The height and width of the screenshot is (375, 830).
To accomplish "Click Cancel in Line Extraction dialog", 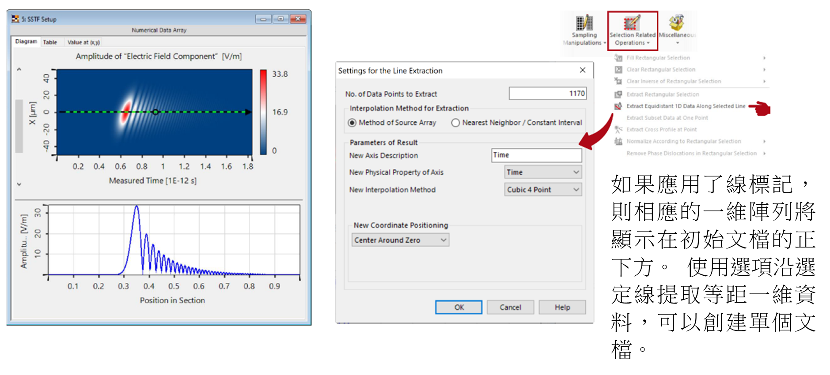I will [x=510, y=307].
